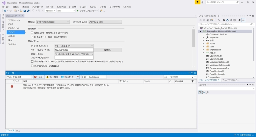Click the コマンド ライン引数 input field
The height and width of the screenshot is (137, 256).
pos(74,58)
